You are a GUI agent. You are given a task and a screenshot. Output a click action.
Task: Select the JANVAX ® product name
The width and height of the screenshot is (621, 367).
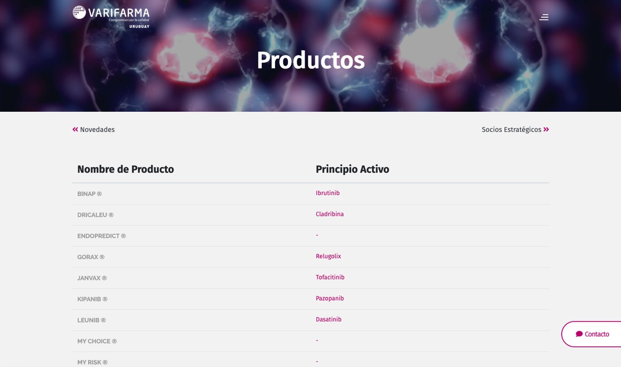(92, 278)
